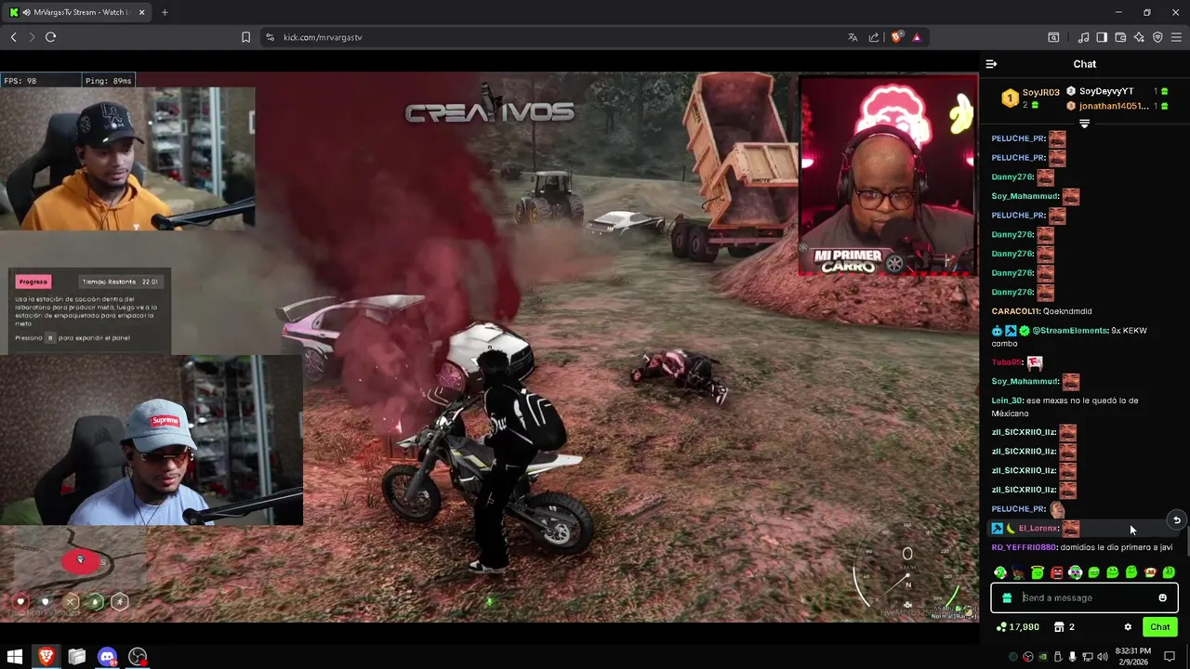Open Brave playlist music note icon
This screenshot has width=1190, height=669.
(x=1083, y=37)
